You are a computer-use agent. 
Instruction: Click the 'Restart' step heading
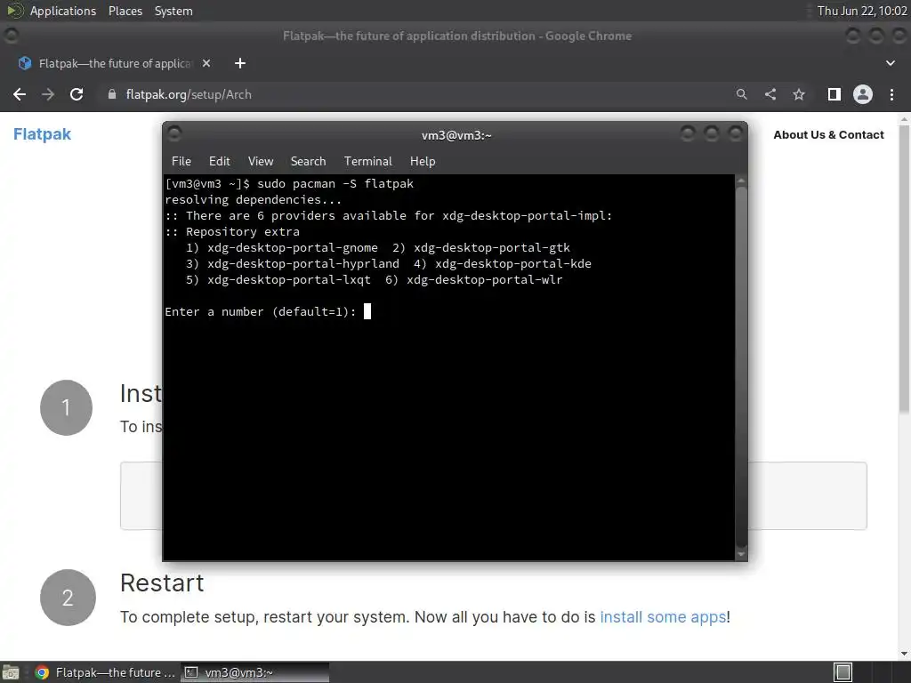coord(162,583)
